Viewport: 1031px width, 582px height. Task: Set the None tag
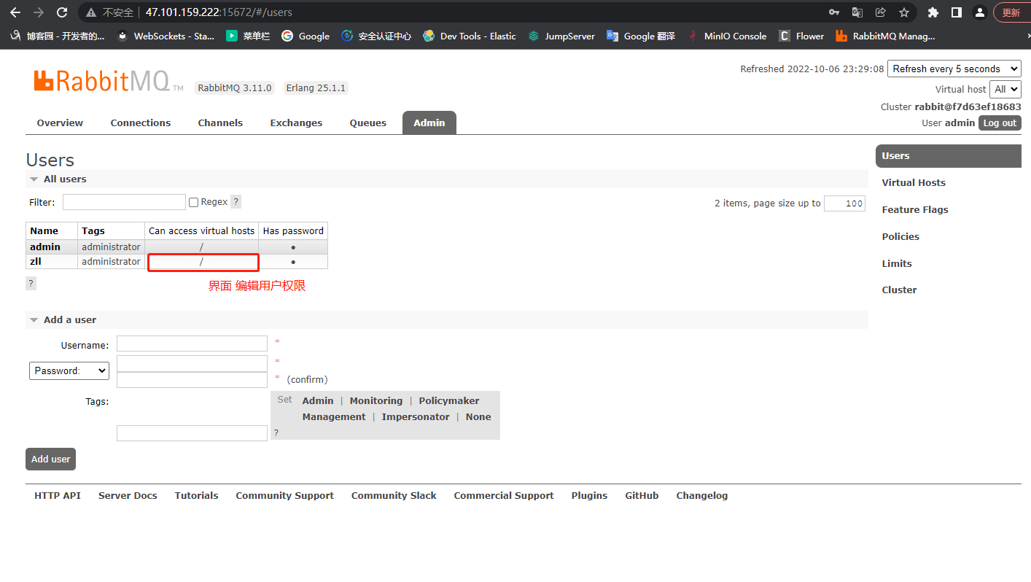tap(478, 416)
